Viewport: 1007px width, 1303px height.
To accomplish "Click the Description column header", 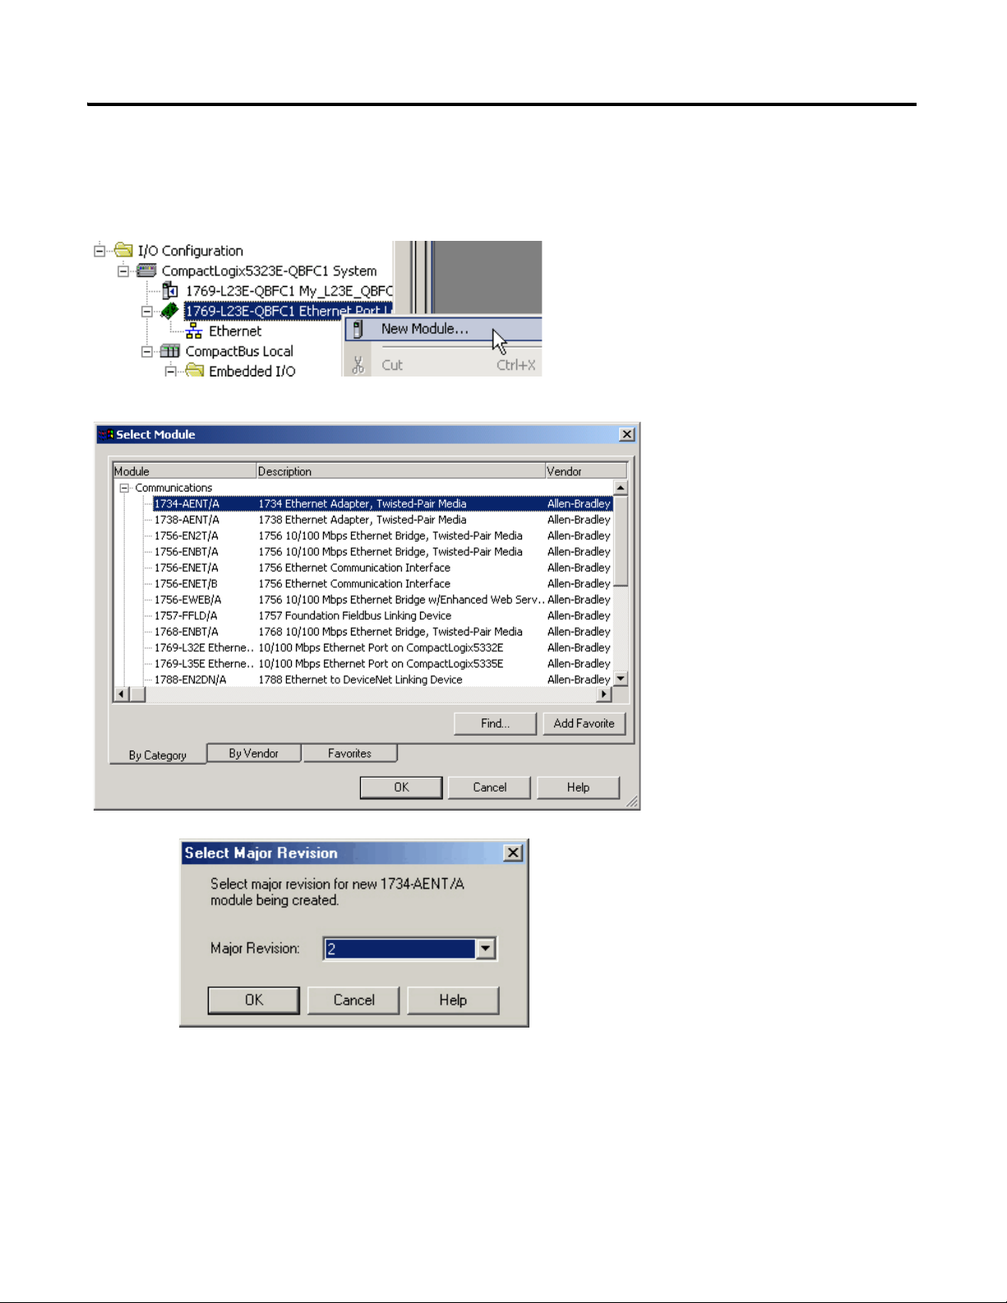I will pyautogui.click(x=401, y=471).
